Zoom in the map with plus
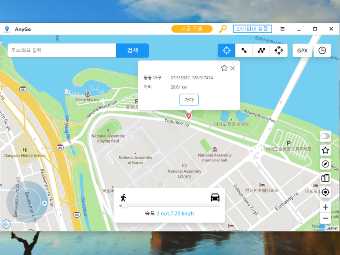The width and height of the screenshot is (340, 255). coord(325,207)
